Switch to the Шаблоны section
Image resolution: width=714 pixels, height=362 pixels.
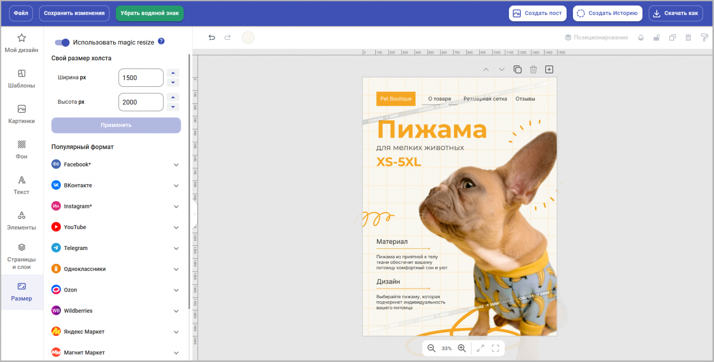(x=21, y=79)
